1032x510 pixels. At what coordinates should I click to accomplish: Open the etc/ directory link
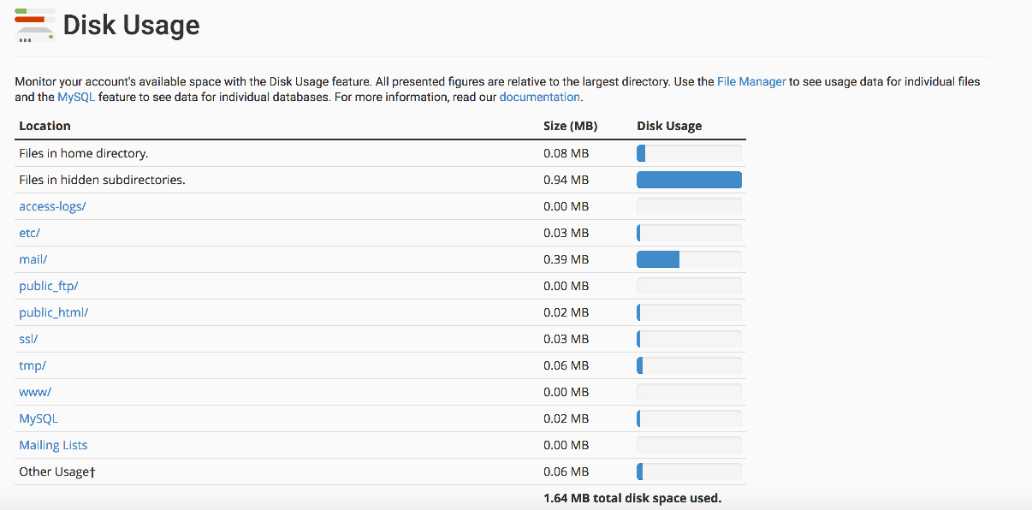(x=30, y=233)
